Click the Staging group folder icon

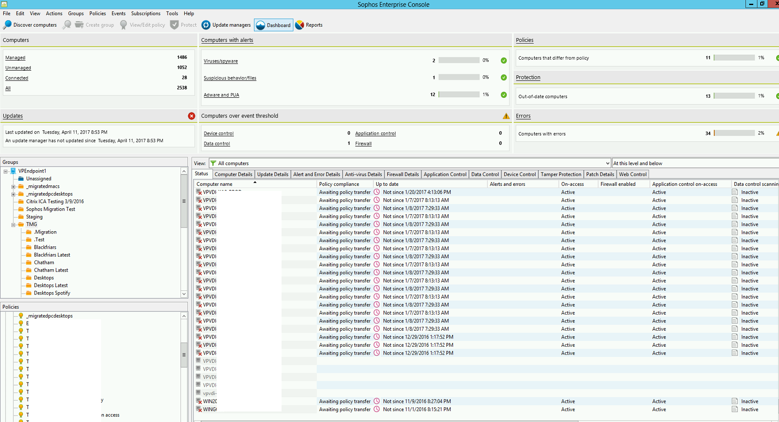point(21,217)
